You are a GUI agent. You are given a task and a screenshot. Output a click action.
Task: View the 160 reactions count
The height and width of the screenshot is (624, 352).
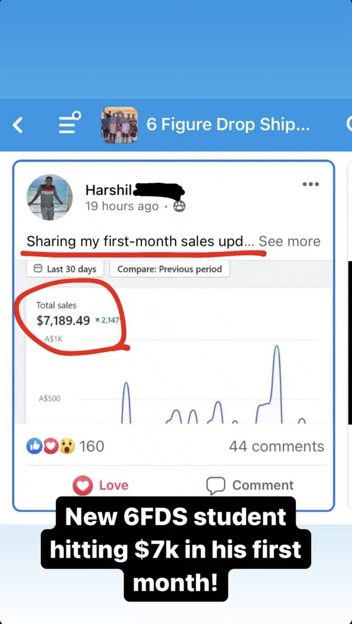tap(92, 446)
